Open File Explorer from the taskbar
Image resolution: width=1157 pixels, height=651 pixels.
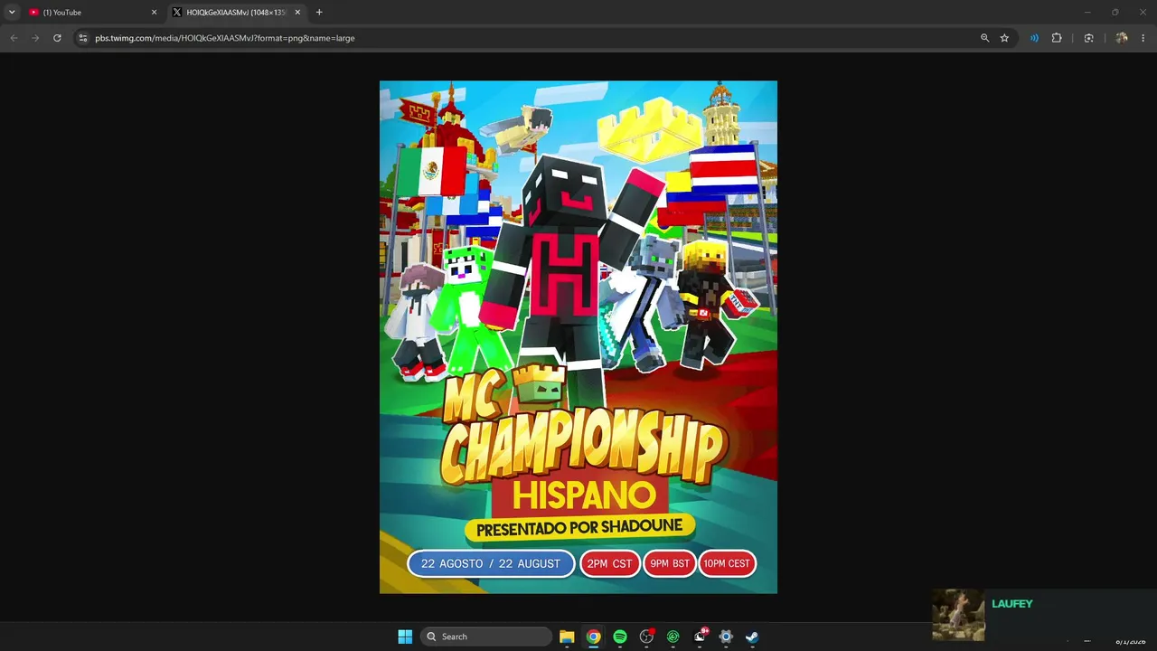click(567, 637)
